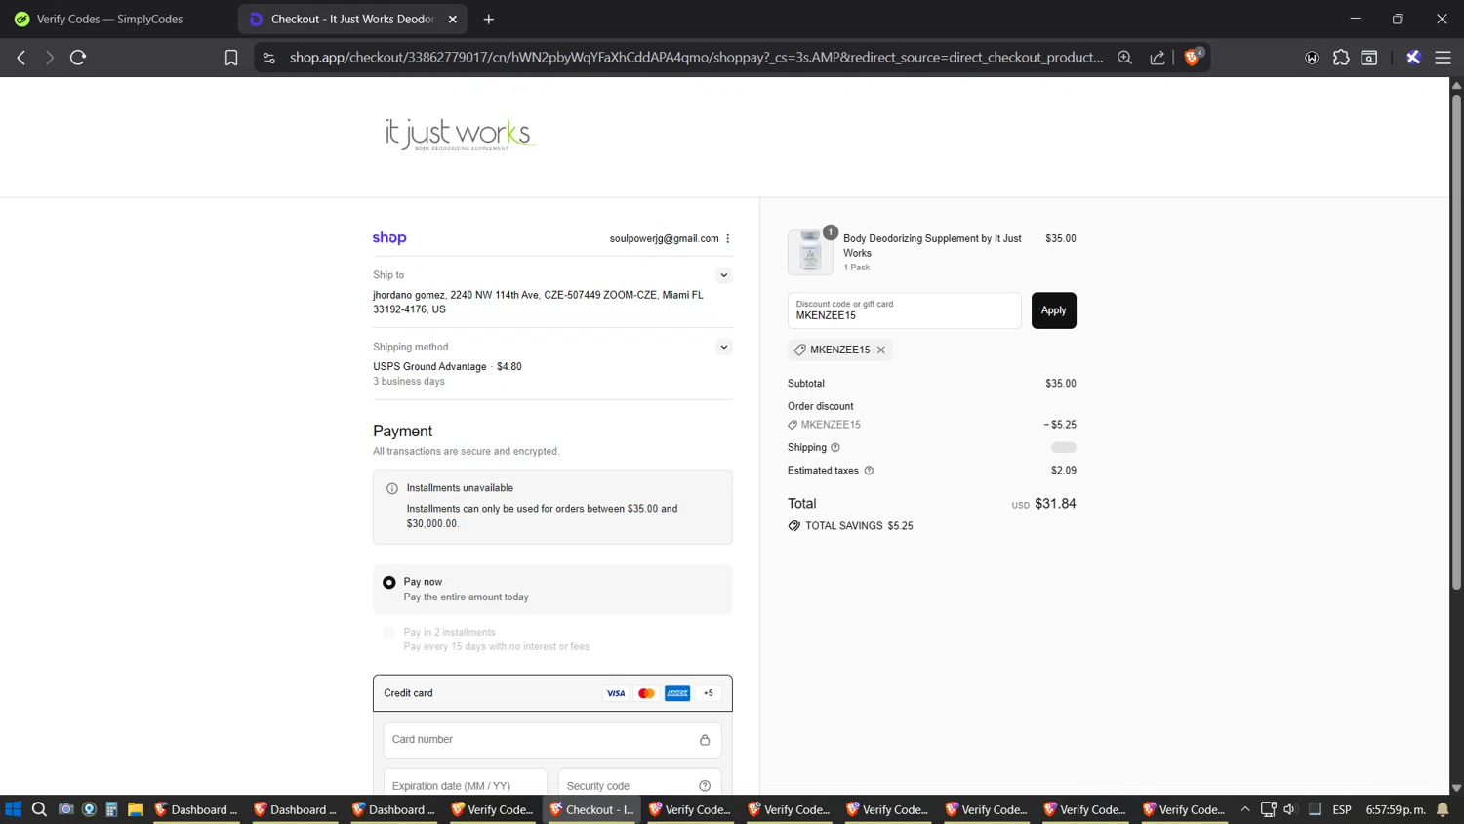Image resolution: width=1464 pixels, height=824 pixels.
Task: Click the American Express icon
Action: click(x=677, y=693)
